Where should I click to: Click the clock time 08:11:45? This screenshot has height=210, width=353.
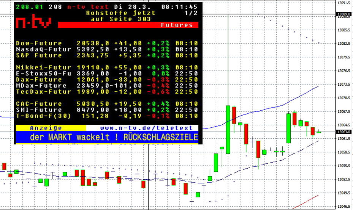point(179,7)
